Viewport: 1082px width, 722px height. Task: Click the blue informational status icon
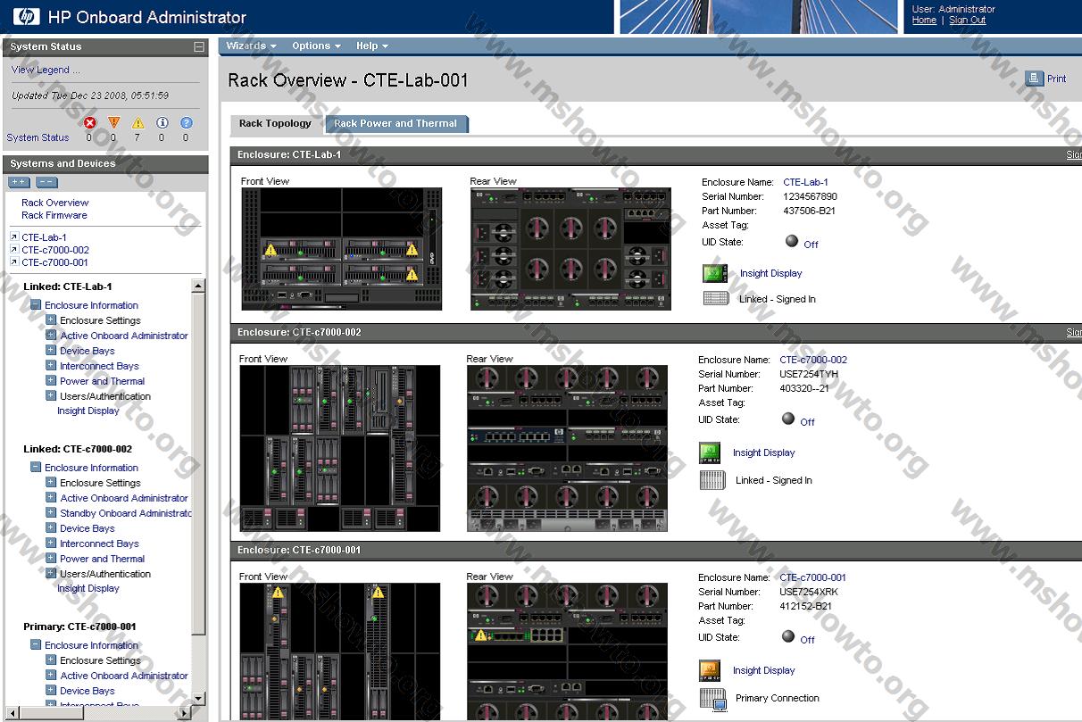[162, 123]
